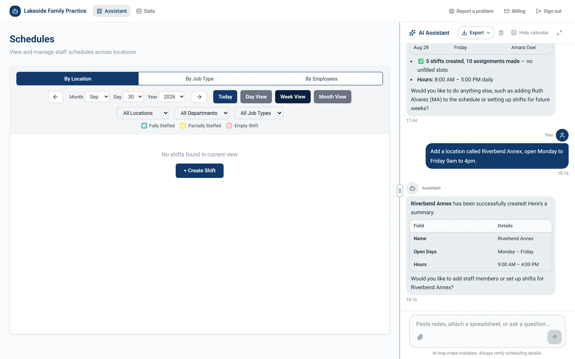Open the All Locations filter

coord(143,113)
